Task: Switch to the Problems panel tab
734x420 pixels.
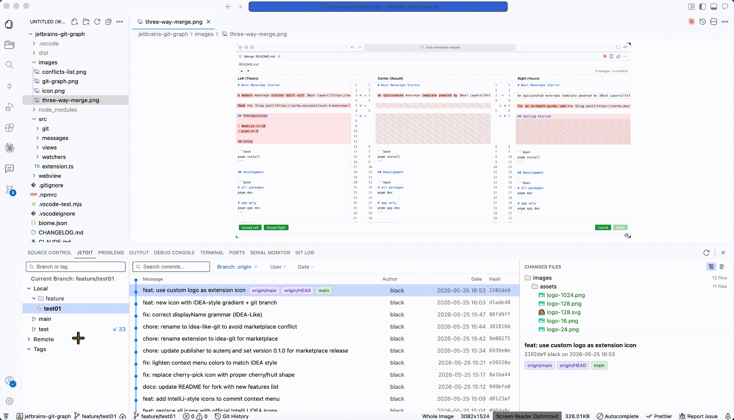Action: point(111,253)
